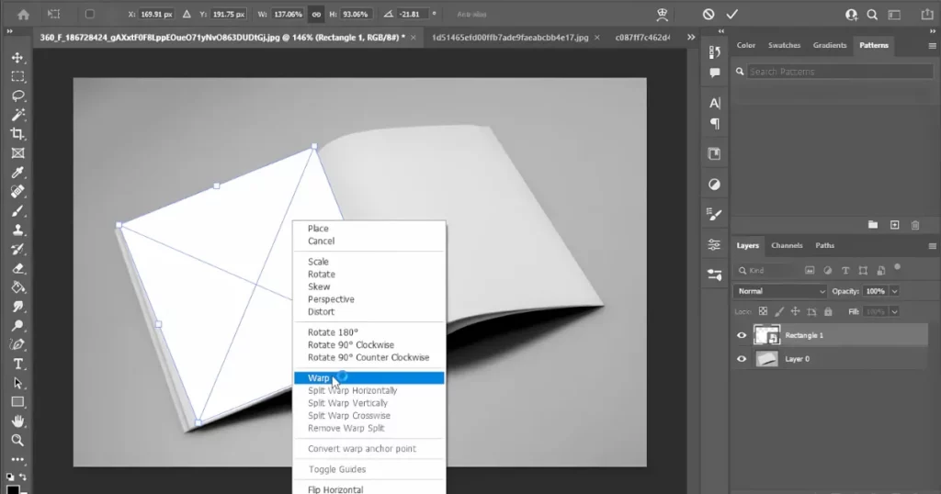Toggle the reference point checkbox
The height and width of the screenshot is (494, 941).
tap(89, 14)
